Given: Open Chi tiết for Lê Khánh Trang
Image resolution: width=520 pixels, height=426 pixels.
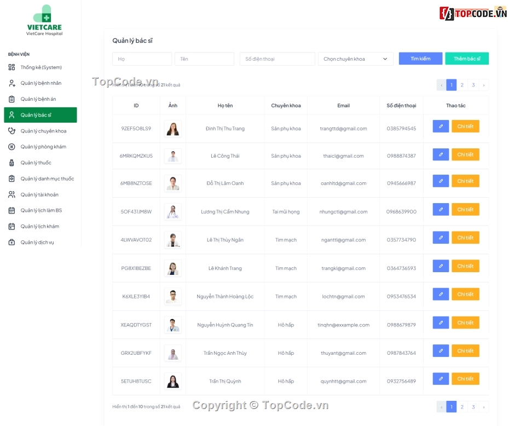Looking at the screenshot, I should coord(465,266).
